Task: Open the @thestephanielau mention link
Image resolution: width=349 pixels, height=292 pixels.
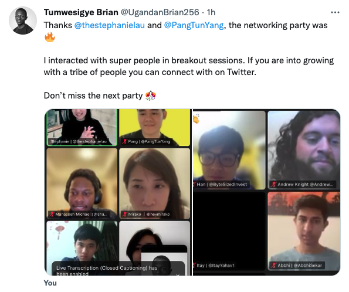Action: click(x=110, y=25)
